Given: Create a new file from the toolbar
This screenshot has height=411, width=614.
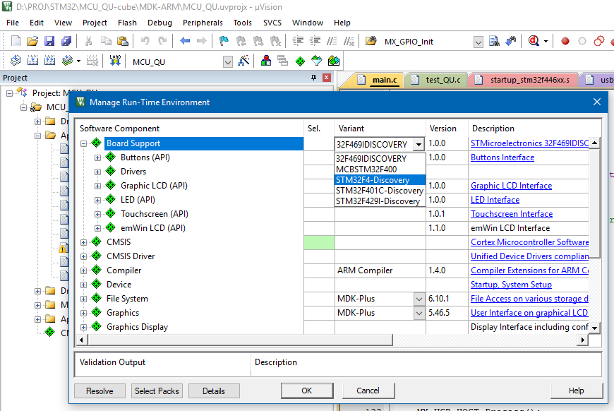Looking at the screenshot, I should 16,41.
